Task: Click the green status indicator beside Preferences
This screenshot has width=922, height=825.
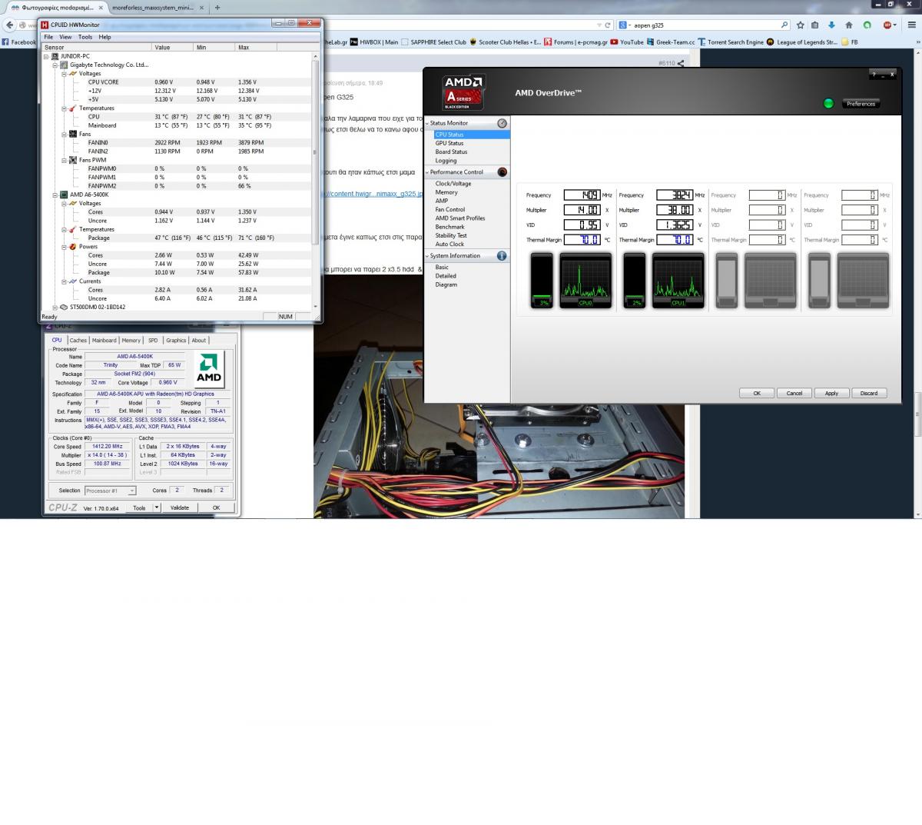Action: point(828,103)
